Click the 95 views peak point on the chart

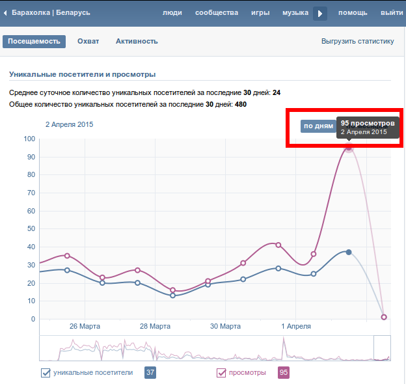349,148
